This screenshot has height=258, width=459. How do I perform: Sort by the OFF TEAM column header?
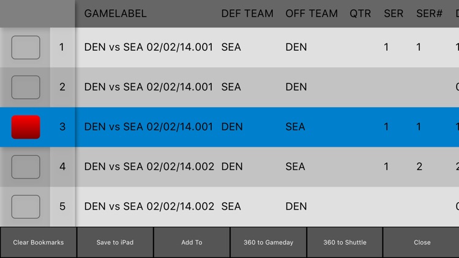point(312,13)
